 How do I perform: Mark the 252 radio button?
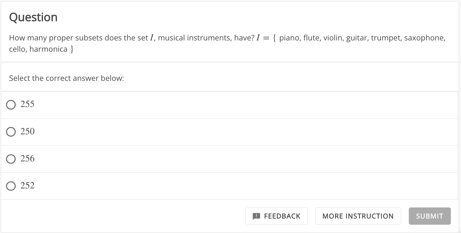[11, 186]
